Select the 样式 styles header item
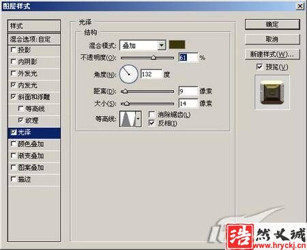The image size is (307, 250). [x=34, y=26]
